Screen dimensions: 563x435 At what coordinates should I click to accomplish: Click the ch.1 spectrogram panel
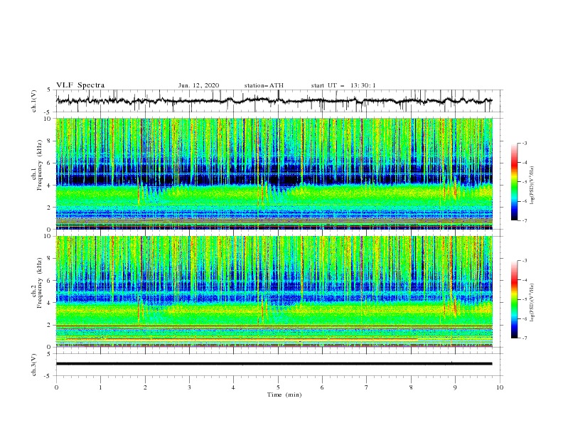(x=274, y=173)
